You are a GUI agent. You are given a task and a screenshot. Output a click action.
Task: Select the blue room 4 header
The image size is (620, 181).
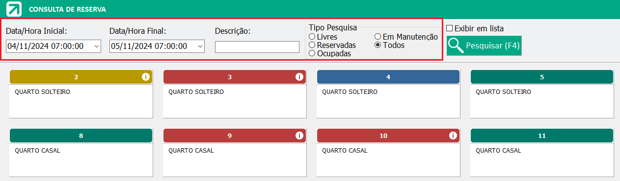(388, 77)
